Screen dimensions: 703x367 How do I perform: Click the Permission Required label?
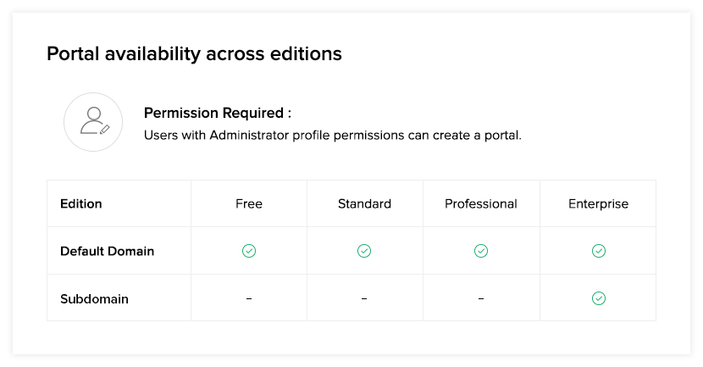pos(218,113)
